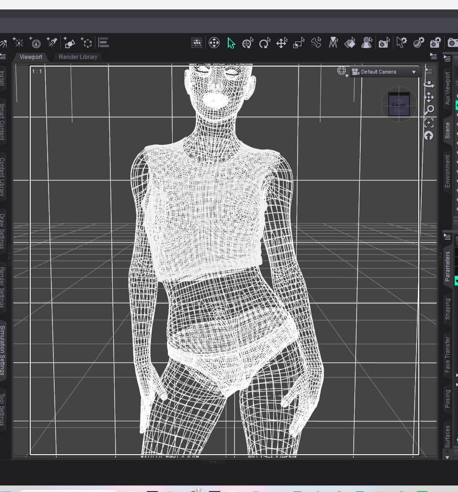
Task: Open the Face Transfer side tab
Action: (x=447, y=355)
